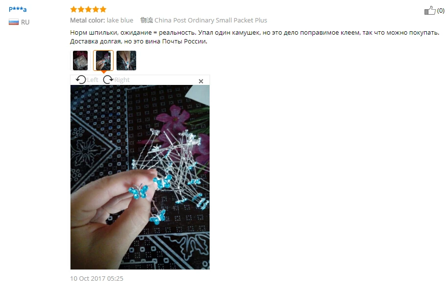Viewport: 448px width, 289px height.
Task: Rotate the photo right with the arrow icon
Action: click(108, 80)
